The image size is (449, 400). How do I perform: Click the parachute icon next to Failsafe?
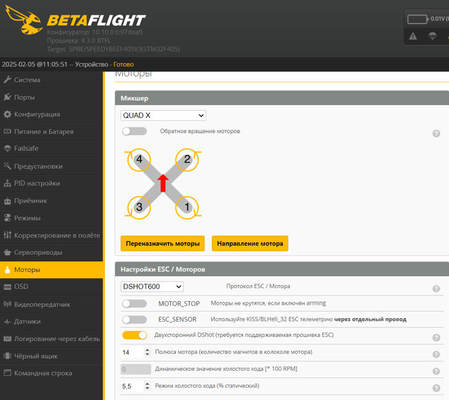[7, 148]
